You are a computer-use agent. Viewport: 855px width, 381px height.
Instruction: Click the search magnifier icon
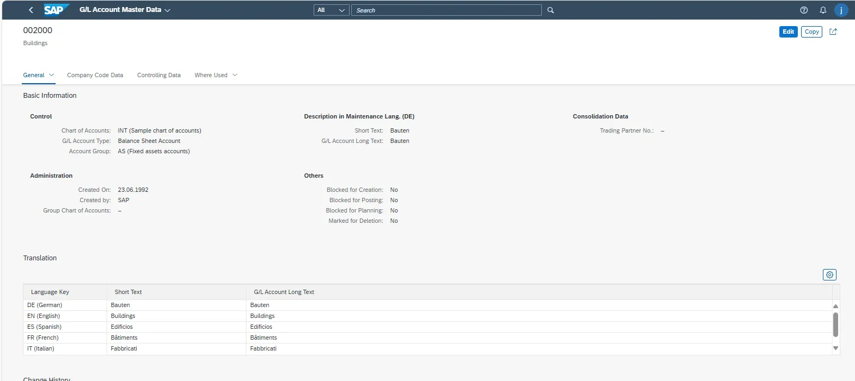pos(551,10)
